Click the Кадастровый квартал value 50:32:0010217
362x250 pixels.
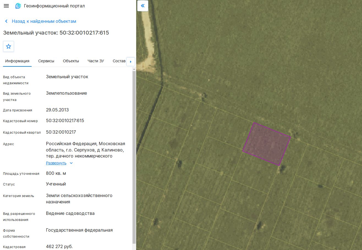pos(61,132)
